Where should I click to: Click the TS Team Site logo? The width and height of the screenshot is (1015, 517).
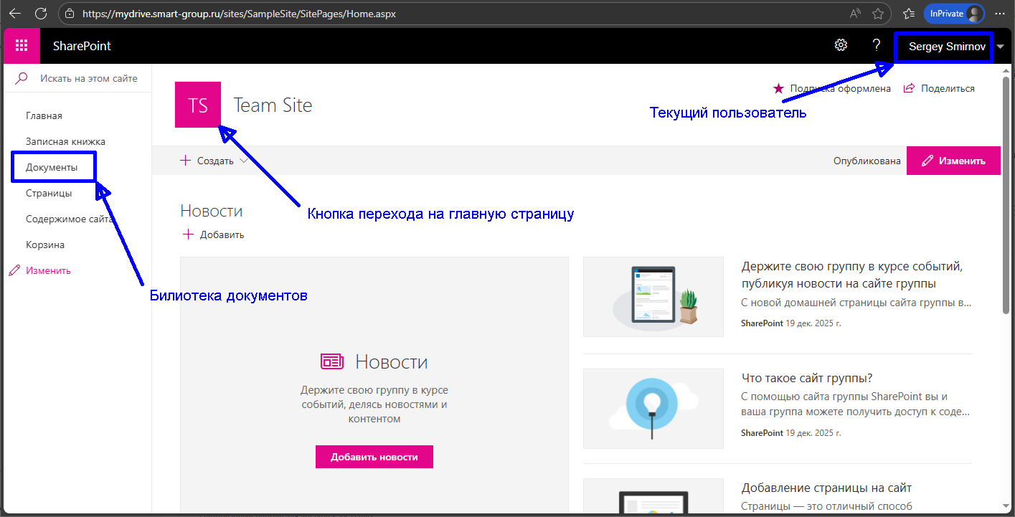pos(198,105)
